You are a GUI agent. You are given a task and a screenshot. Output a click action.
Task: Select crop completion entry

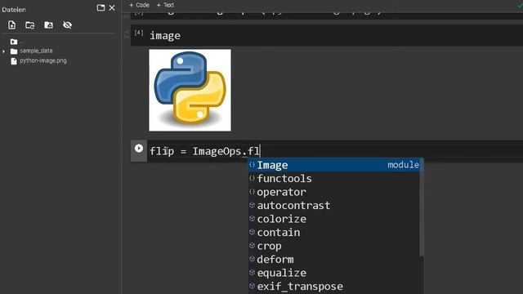334,246
